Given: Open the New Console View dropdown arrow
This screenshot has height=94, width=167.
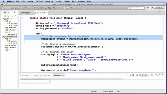Looking at the screenshot, I should 158,75.
